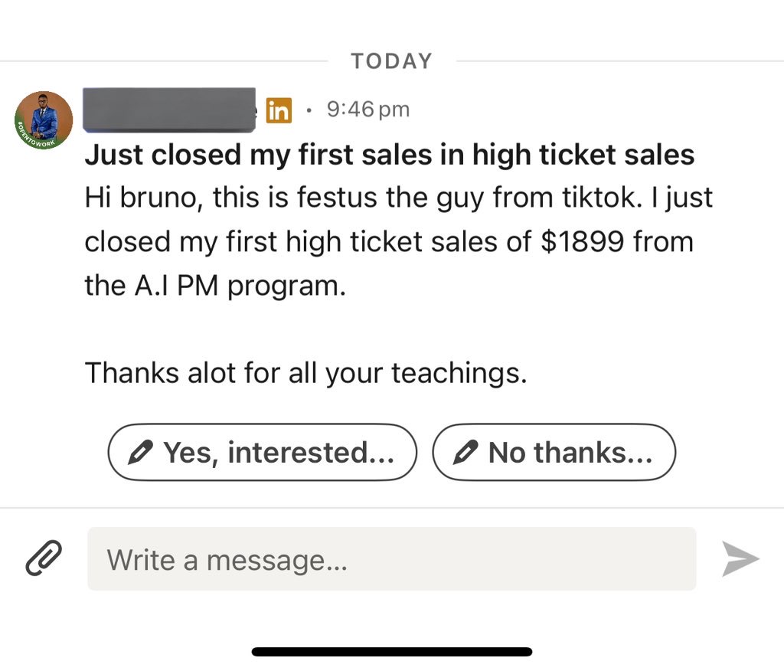The image size is (784, 671).
Task: Tap the #OPENTOWORK ring on the avatar
Action: click(x=35, y=138)
